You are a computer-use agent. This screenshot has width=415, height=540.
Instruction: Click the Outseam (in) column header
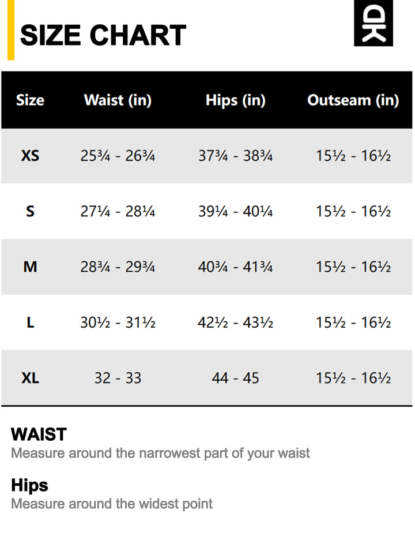pos(353,100)
